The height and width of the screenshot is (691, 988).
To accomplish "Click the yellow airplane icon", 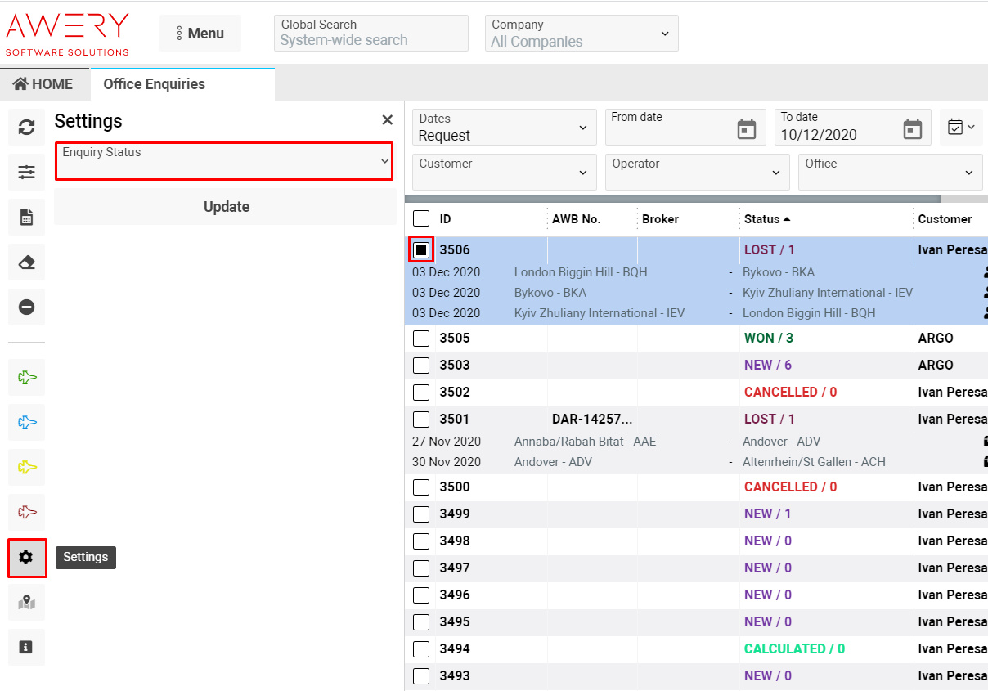I will tap(27, 467).
